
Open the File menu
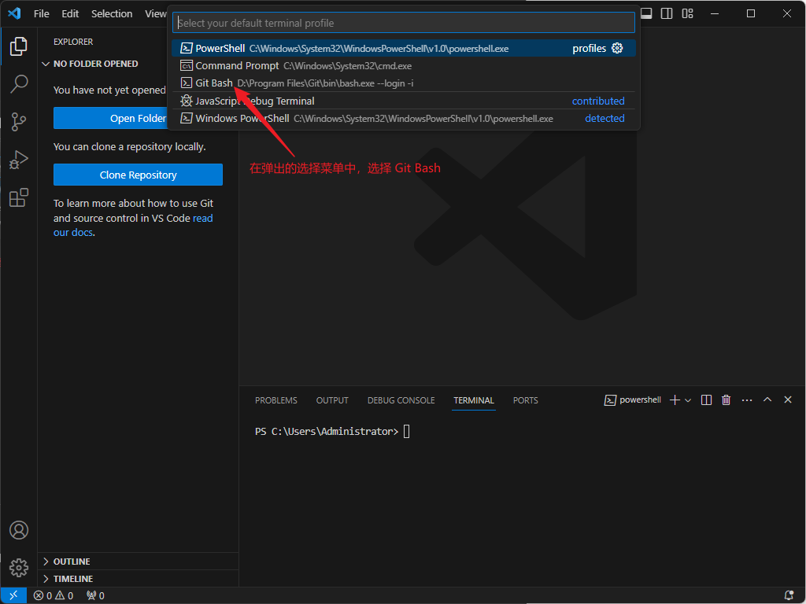tap(41, 14)
